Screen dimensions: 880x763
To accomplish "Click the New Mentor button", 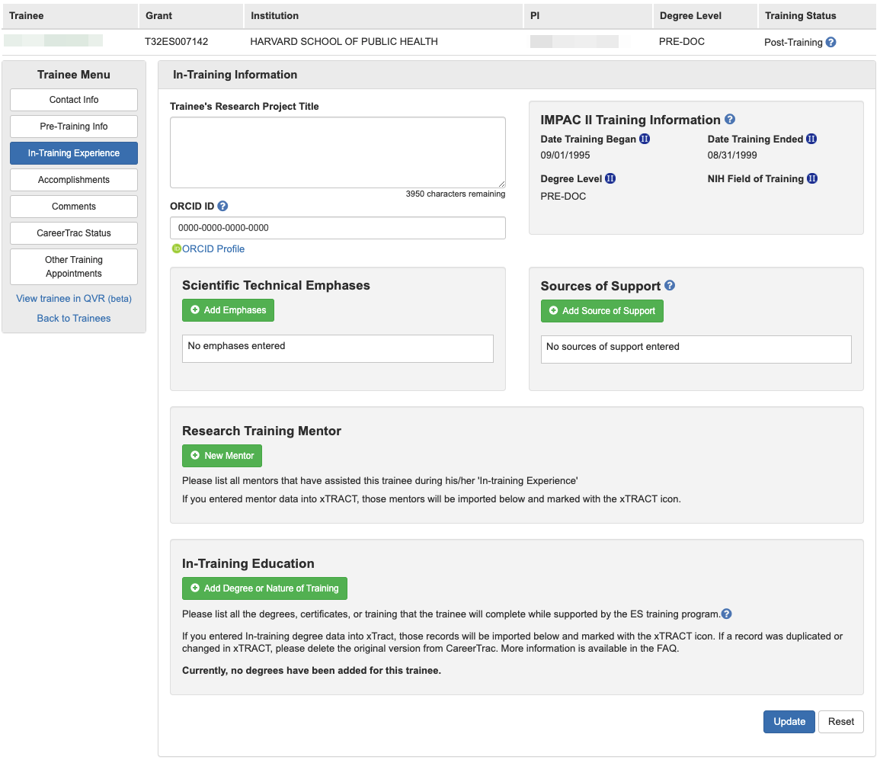I will pyautogui.click(x=222, y=456).
